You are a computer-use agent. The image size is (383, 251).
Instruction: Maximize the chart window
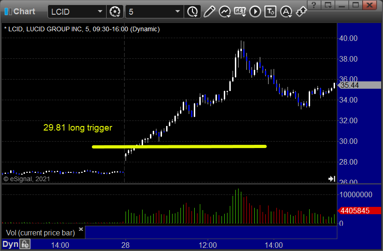[356, 5]
